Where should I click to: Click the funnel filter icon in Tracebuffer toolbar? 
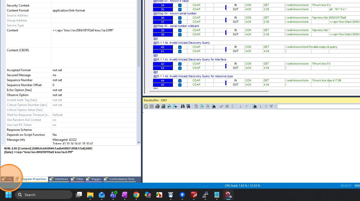point(271,107)
